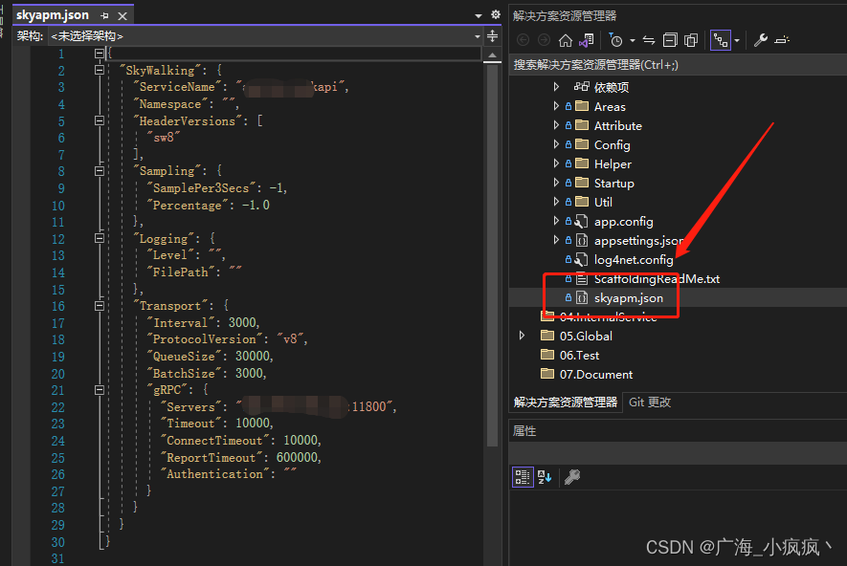Collapse the SkyWalking block at line 2

point(100,70)
